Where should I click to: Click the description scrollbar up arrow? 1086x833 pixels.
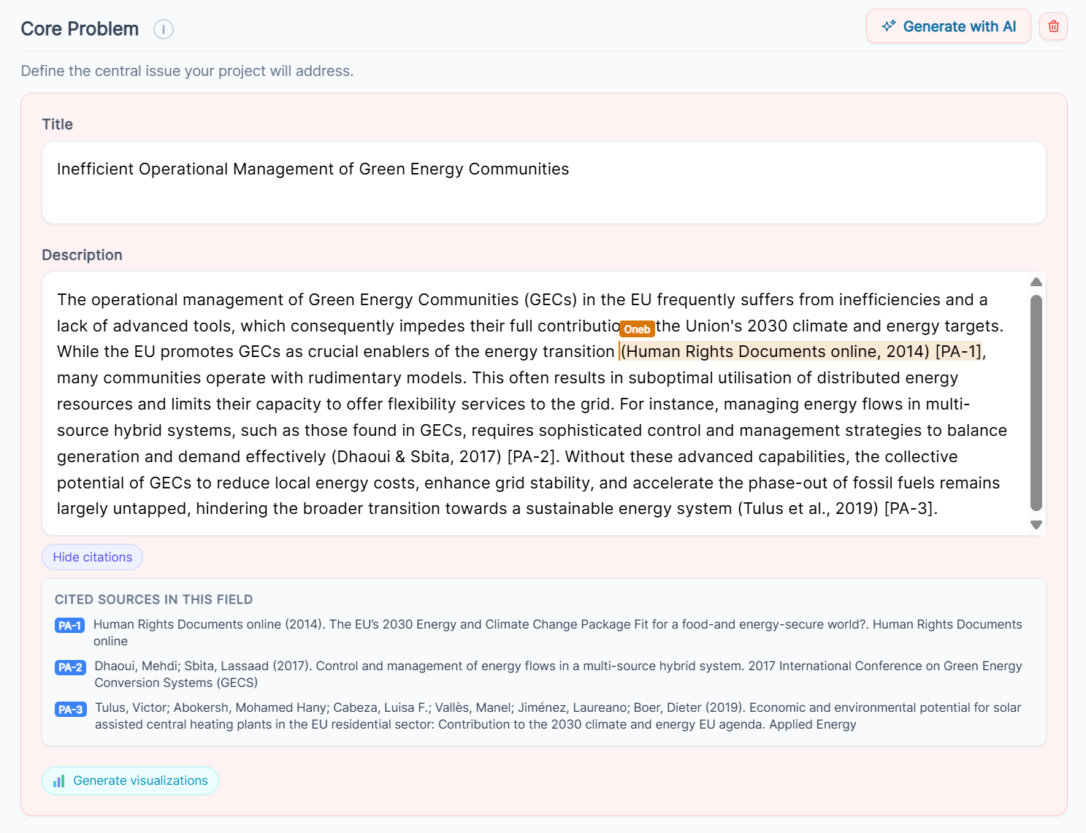point(1036,283)
